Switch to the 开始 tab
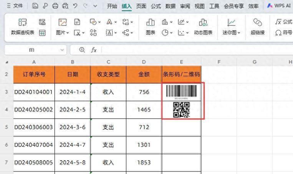 click(x=112, y=6)
